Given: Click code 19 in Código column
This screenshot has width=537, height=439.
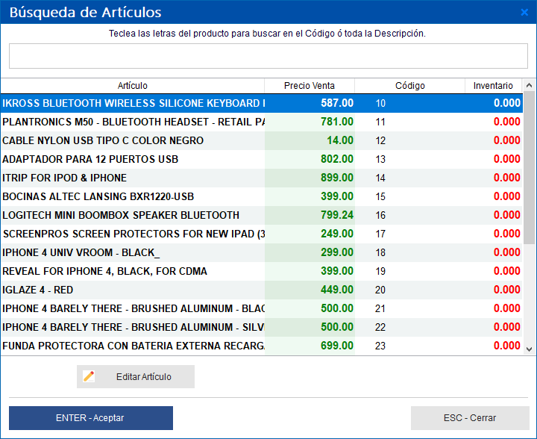Looking at the screenshot, I should [x=380, y=272].
